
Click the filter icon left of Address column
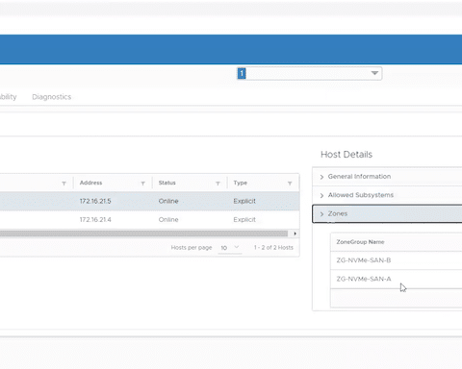pos(64,184)
